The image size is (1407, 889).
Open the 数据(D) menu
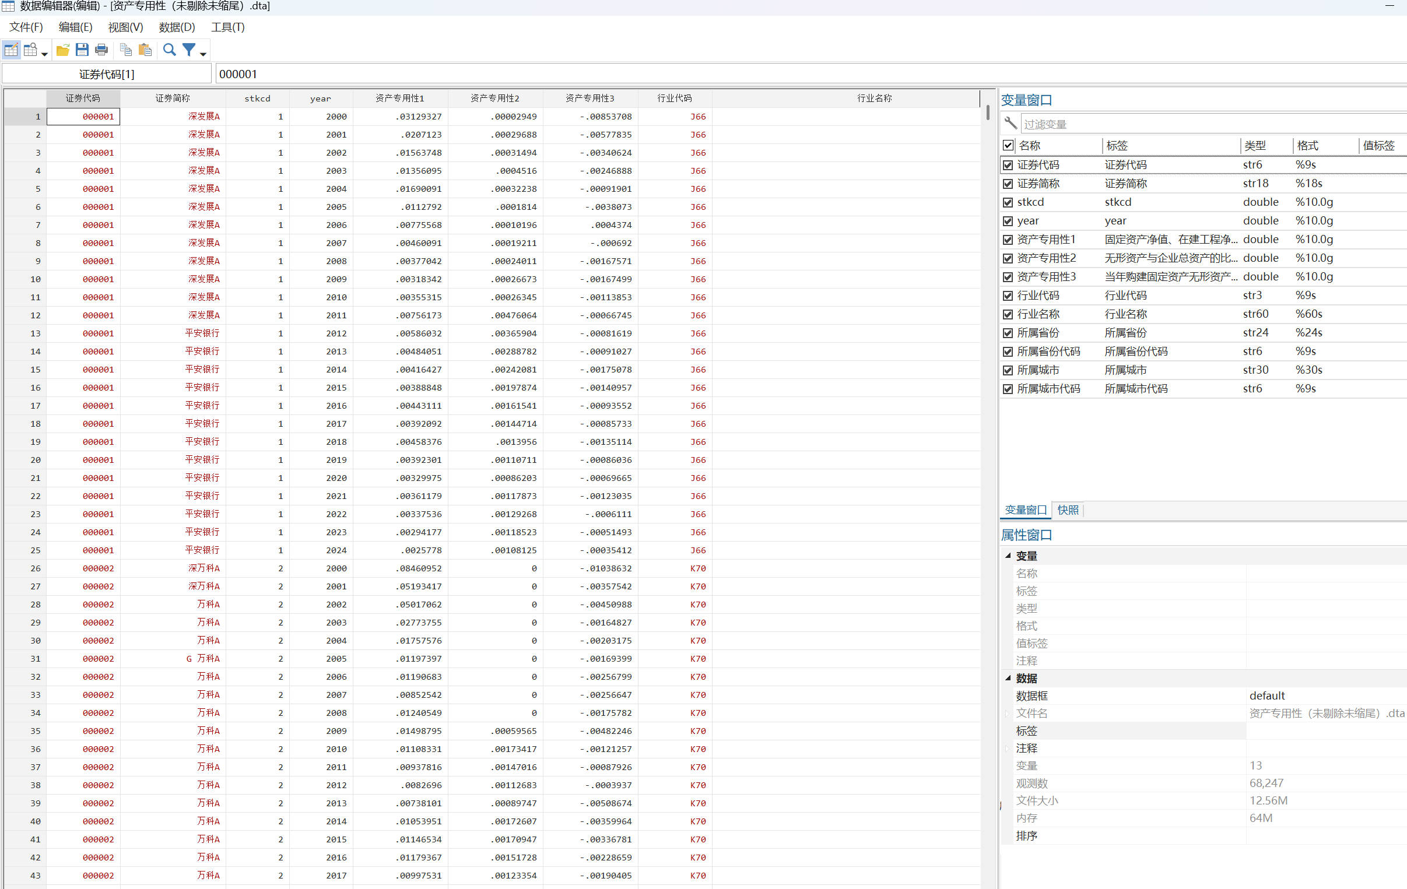(x=177, y=27)
